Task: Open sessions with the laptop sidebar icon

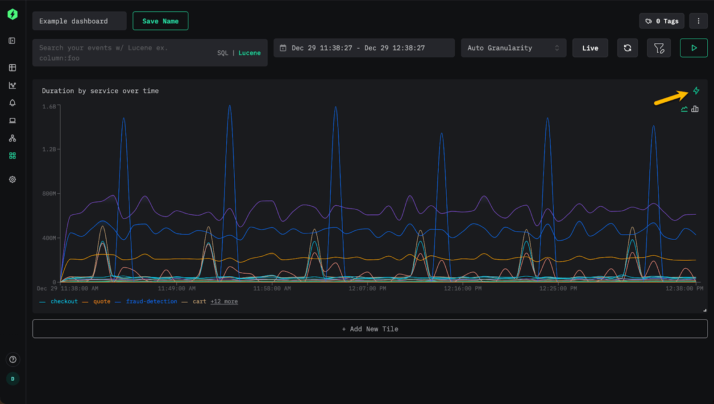Action: pos(12,120)
